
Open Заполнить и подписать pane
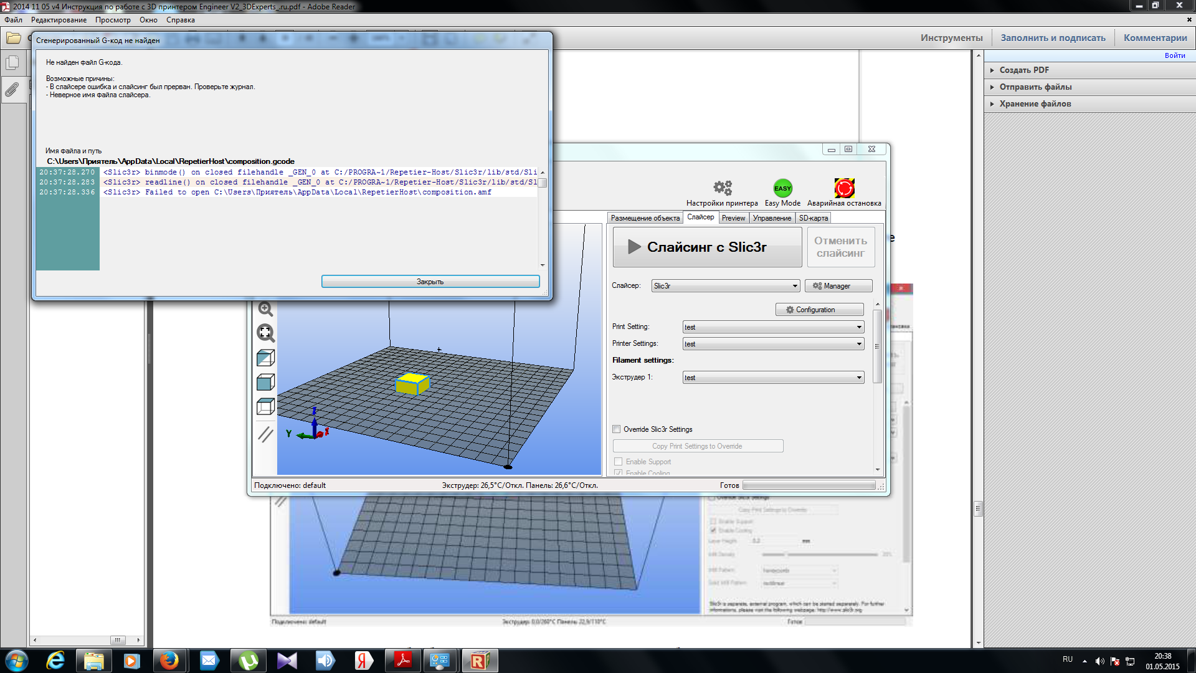coord(1053,38)
